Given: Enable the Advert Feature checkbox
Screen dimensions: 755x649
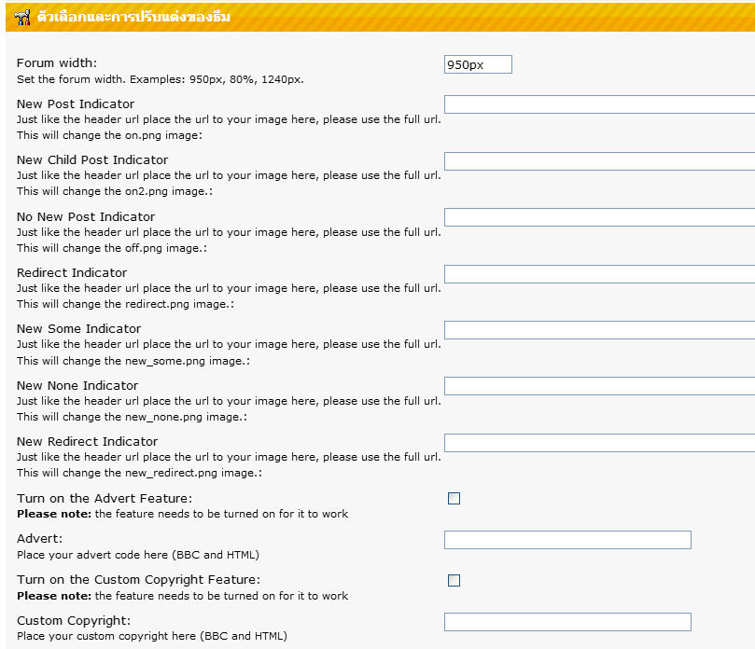Looking at the screenshot, I should tap(454, 499).
